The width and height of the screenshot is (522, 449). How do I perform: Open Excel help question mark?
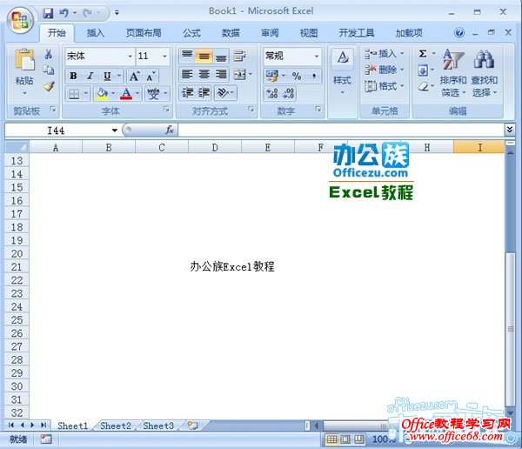(x=459, y=33)
